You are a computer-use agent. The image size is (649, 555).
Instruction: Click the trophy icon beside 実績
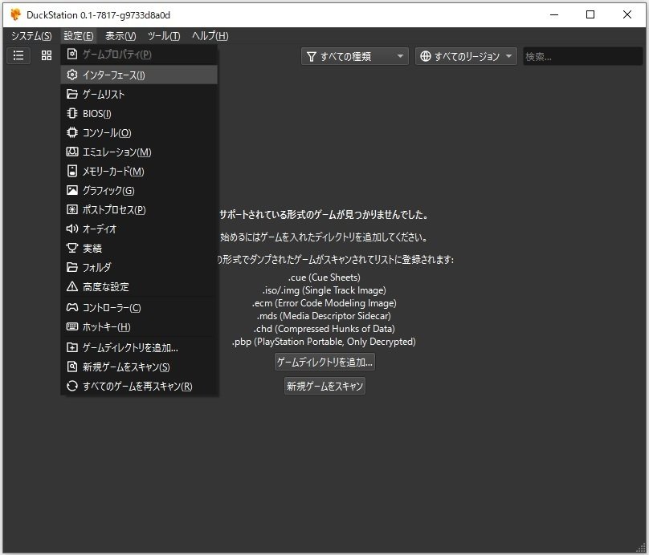tap(72, 248)
